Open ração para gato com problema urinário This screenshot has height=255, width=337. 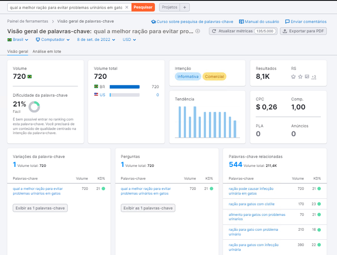click(253, 232)
